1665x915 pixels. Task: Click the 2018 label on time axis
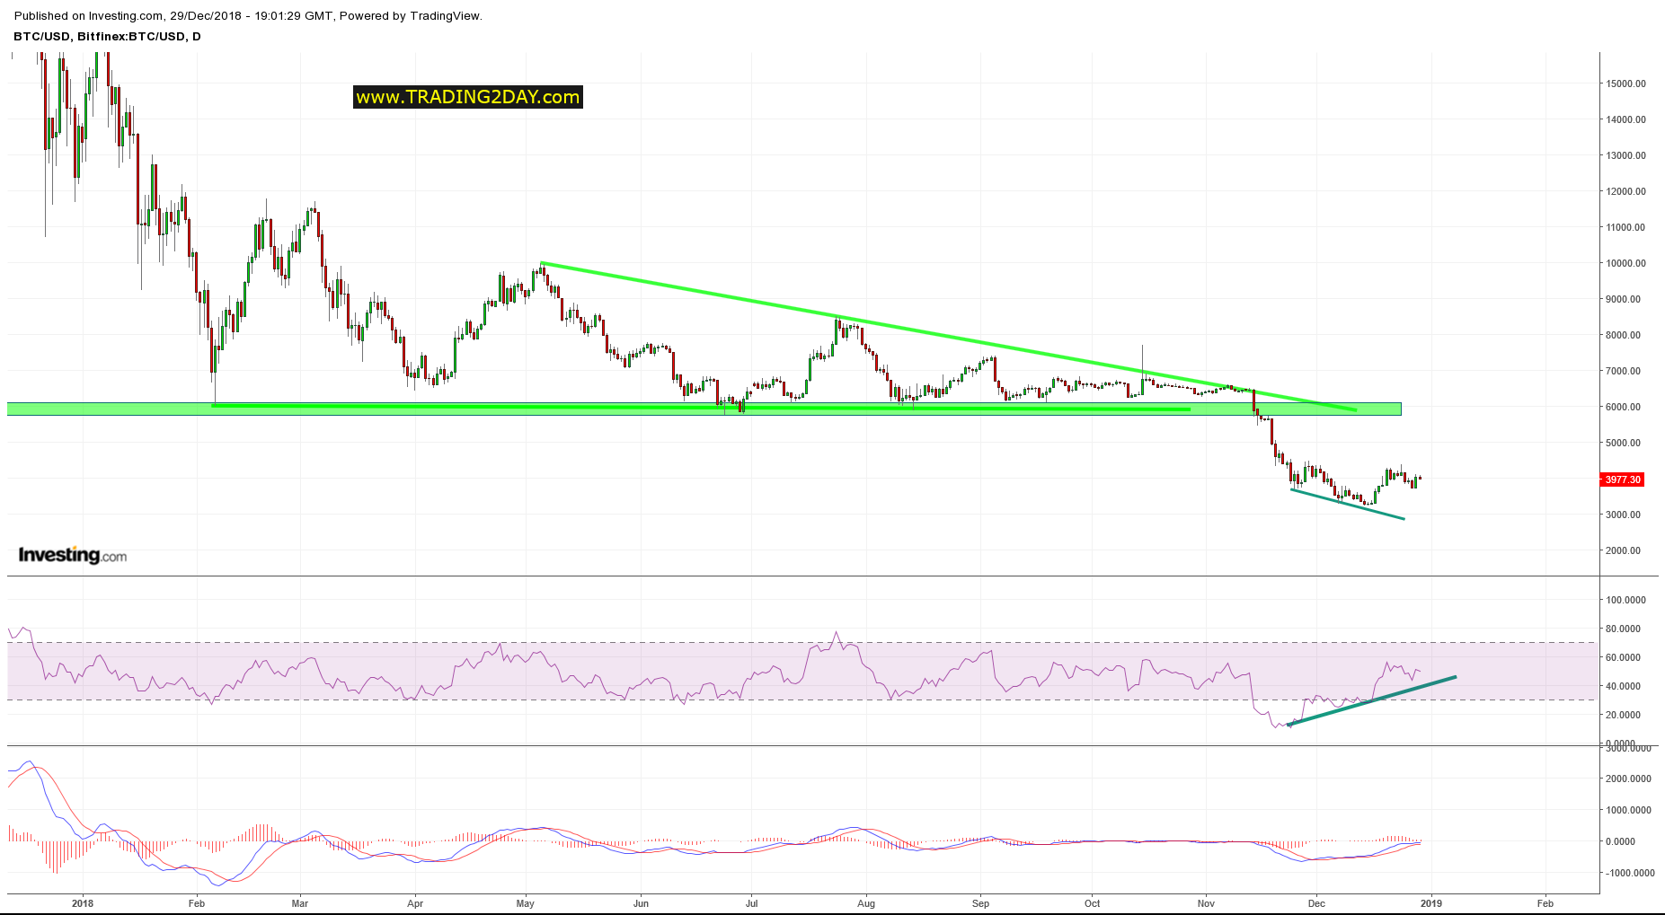[83, 903]
